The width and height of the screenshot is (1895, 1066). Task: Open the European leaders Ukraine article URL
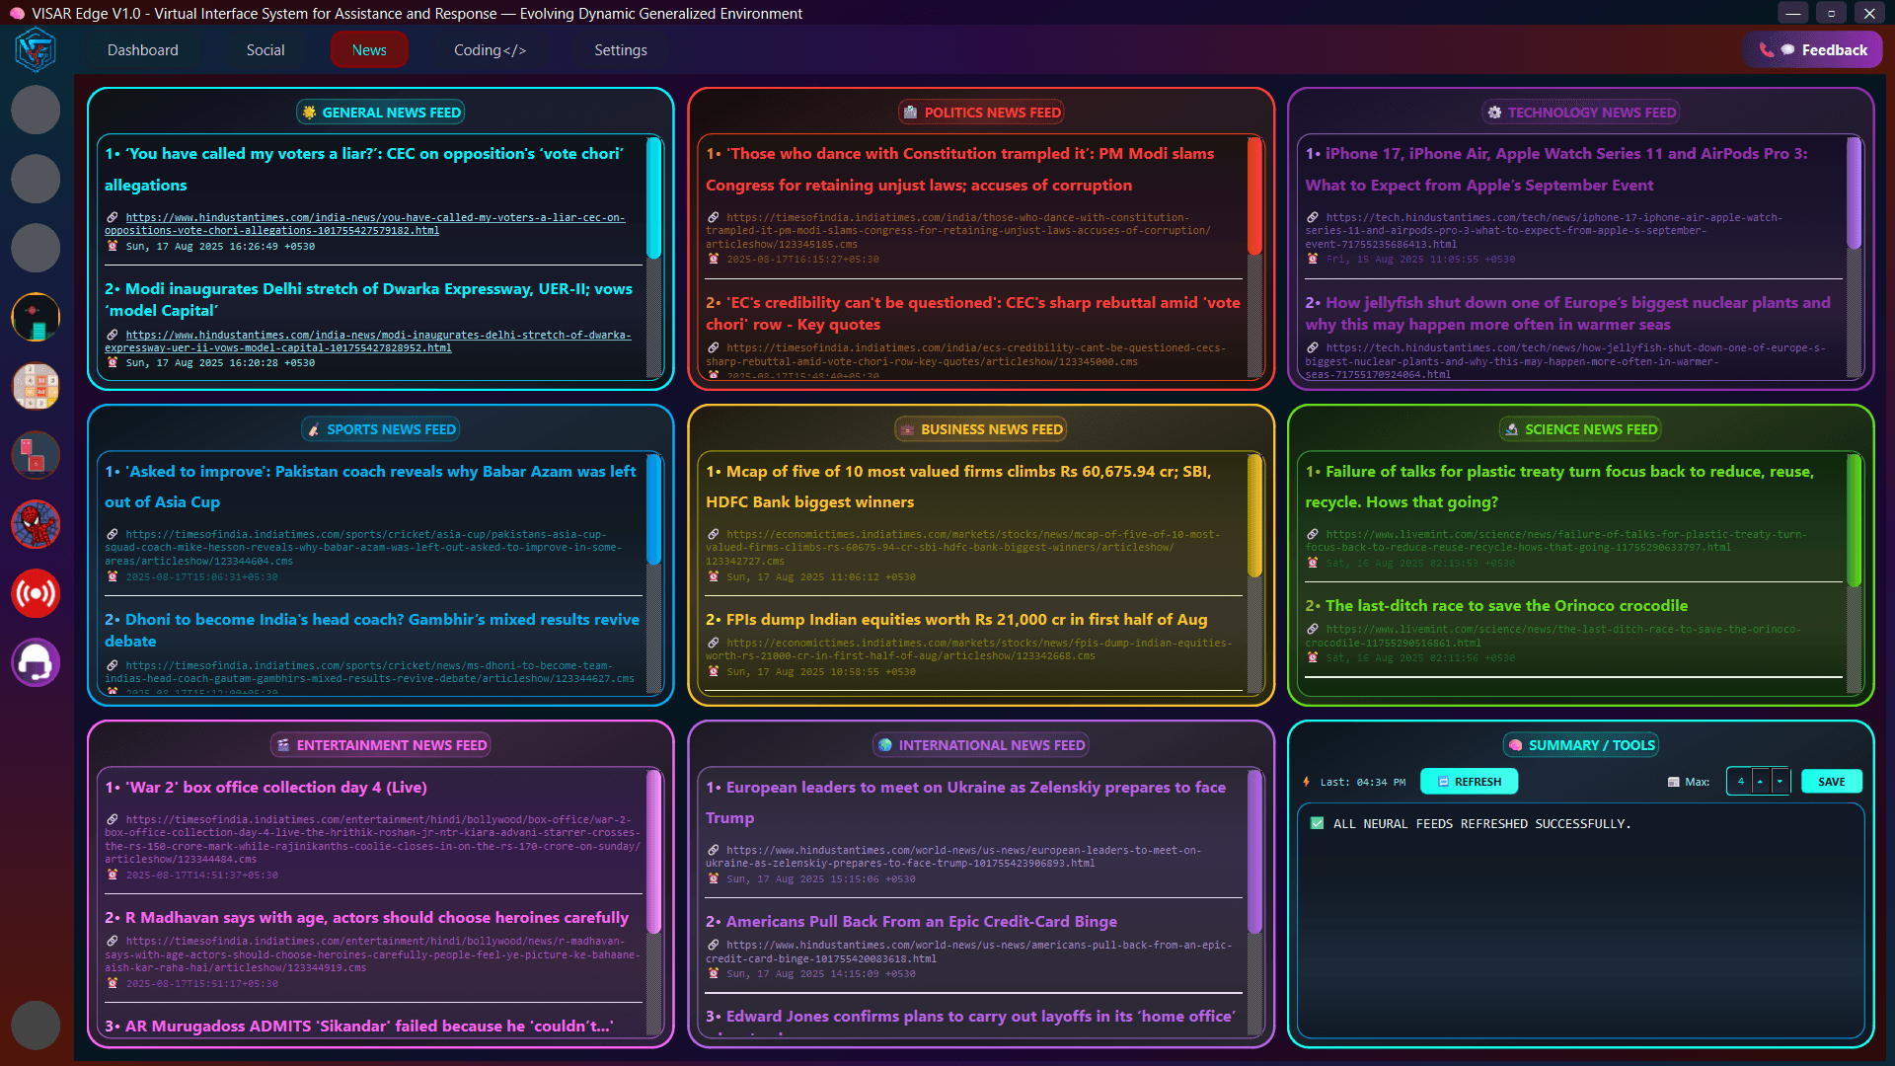[x=953, y=857]
